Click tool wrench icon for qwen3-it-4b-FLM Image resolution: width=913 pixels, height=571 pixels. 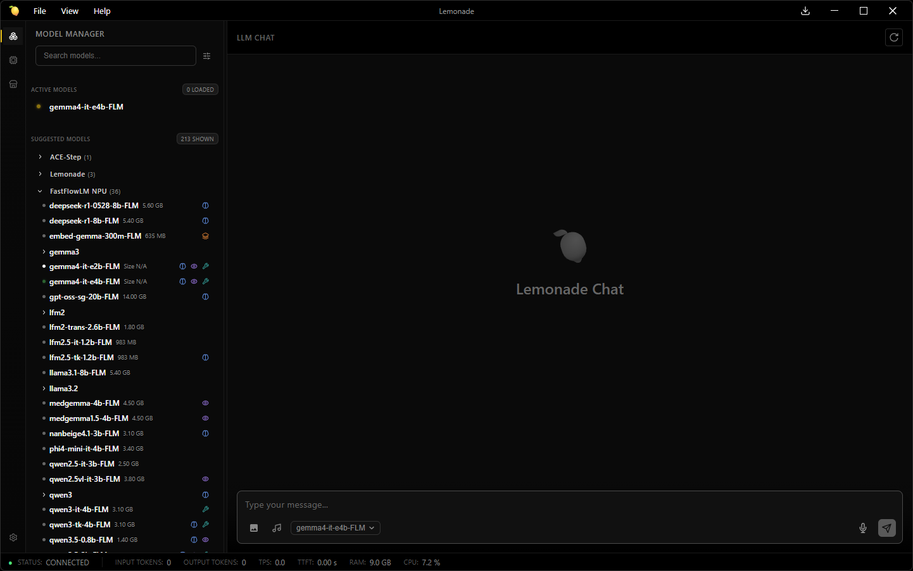(206, 510)
